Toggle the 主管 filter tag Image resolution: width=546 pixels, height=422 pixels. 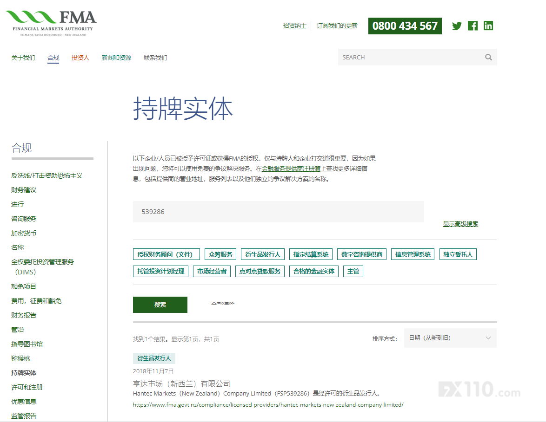[x=353, y=271]
